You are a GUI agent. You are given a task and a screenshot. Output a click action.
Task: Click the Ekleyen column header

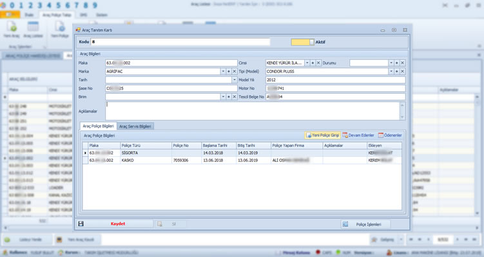(x=384, y=146)
